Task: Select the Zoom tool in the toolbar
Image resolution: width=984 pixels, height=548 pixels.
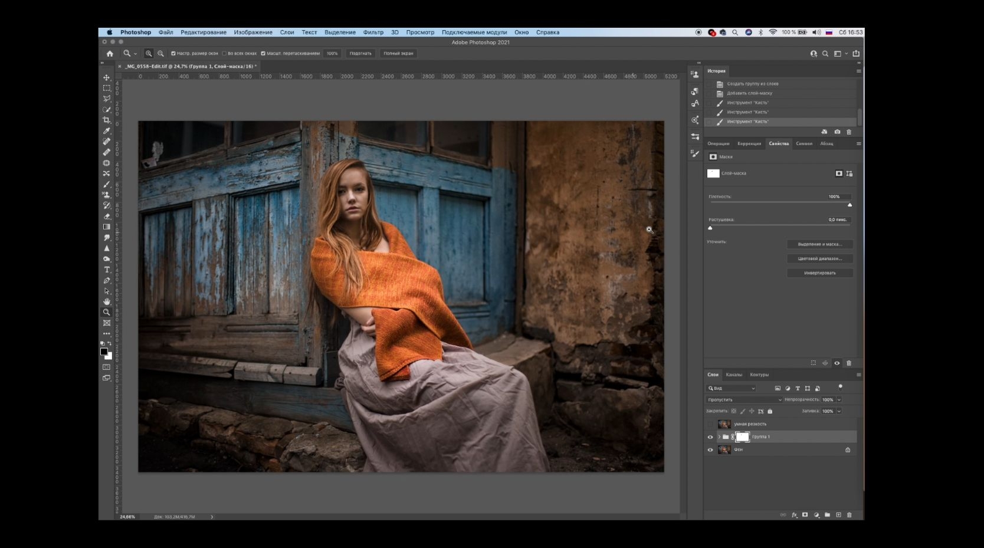Action: pyautogui.click(x=107, y=312)
